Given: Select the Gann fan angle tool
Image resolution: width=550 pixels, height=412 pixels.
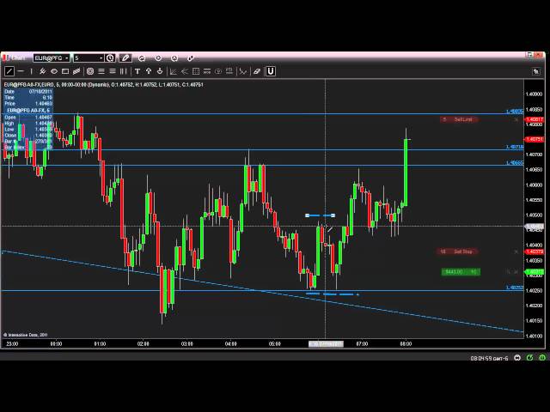Looking at the screenshot, I should click(174, 71).
